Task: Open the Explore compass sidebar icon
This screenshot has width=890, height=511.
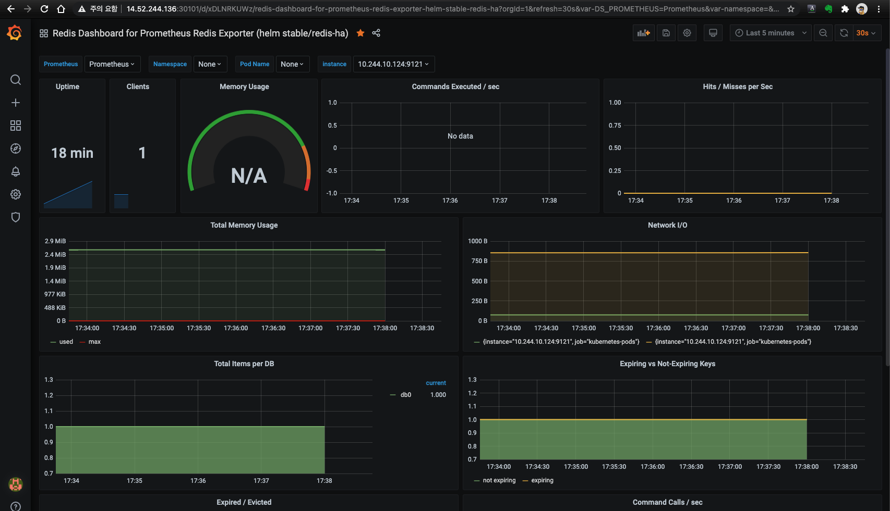Action: (16, 148)
